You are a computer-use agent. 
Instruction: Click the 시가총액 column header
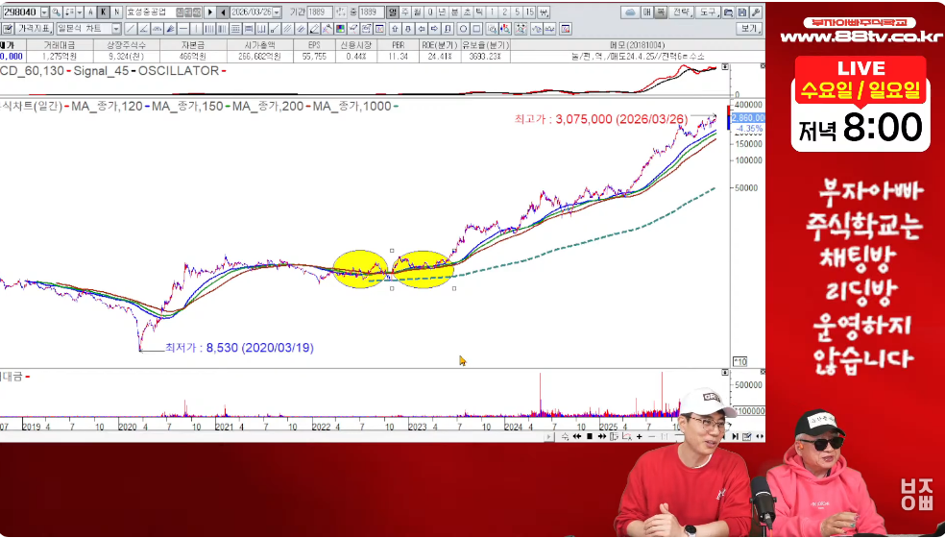pos(259,45)
